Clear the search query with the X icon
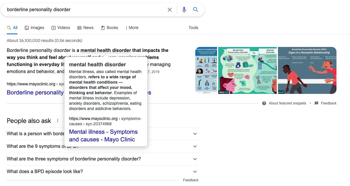This screenshot has height=186, width=350. [170, 9]
